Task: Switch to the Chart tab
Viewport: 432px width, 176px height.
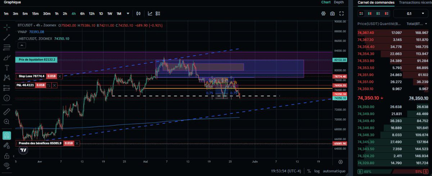Action: (x=326, y=2)
